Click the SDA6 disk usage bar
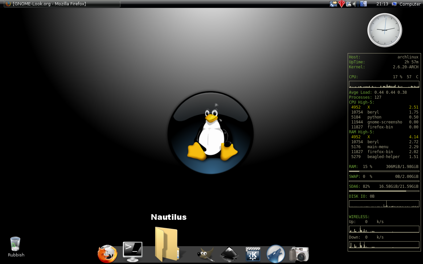The height and width of the screenshot is (264, 423). tap(384, 191)
